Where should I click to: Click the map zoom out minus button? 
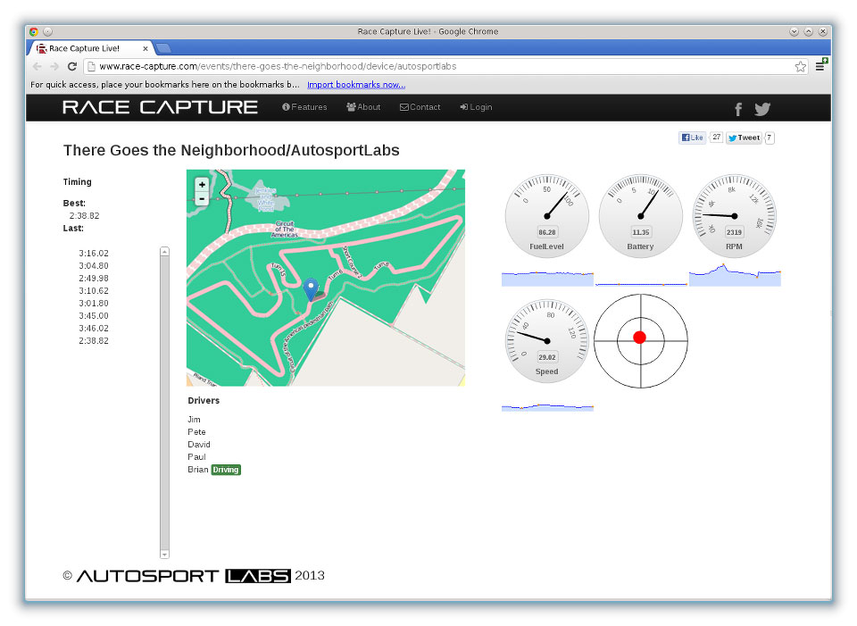(x=202, y=199)
